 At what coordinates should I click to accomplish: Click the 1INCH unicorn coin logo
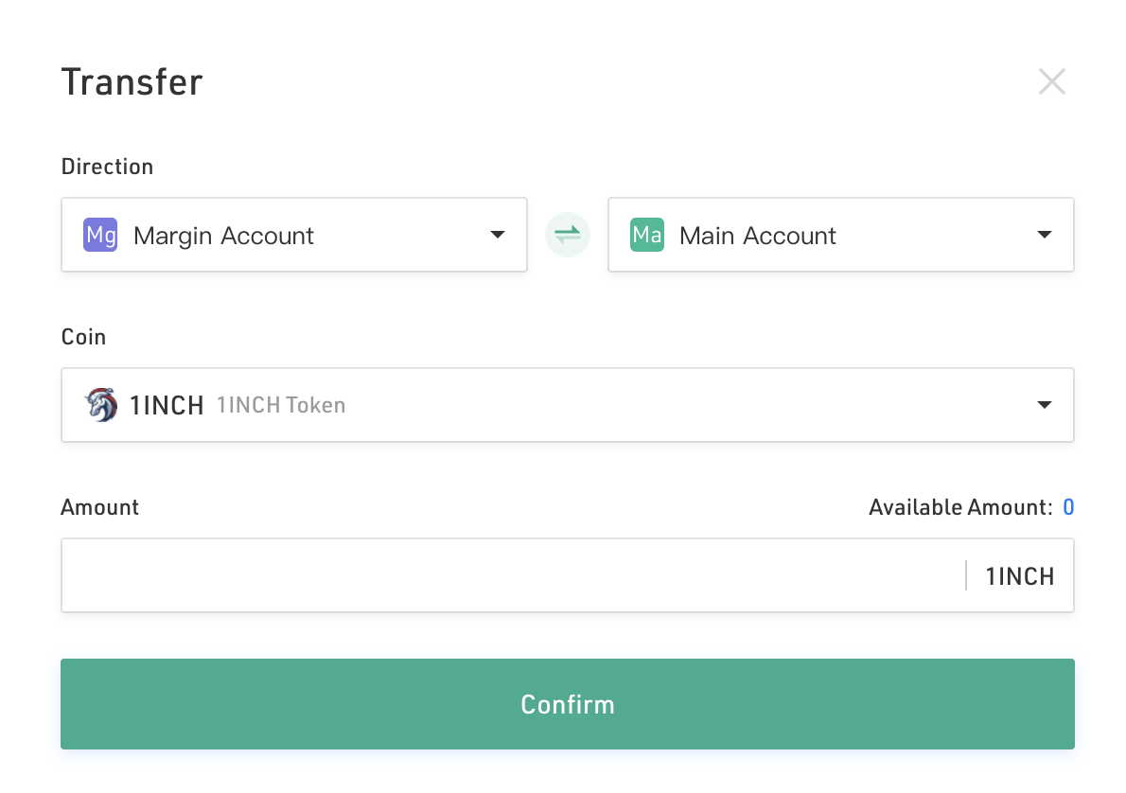tap(101, 405)
